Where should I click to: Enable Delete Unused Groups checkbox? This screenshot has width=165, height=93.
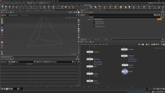tap(94, 27)
